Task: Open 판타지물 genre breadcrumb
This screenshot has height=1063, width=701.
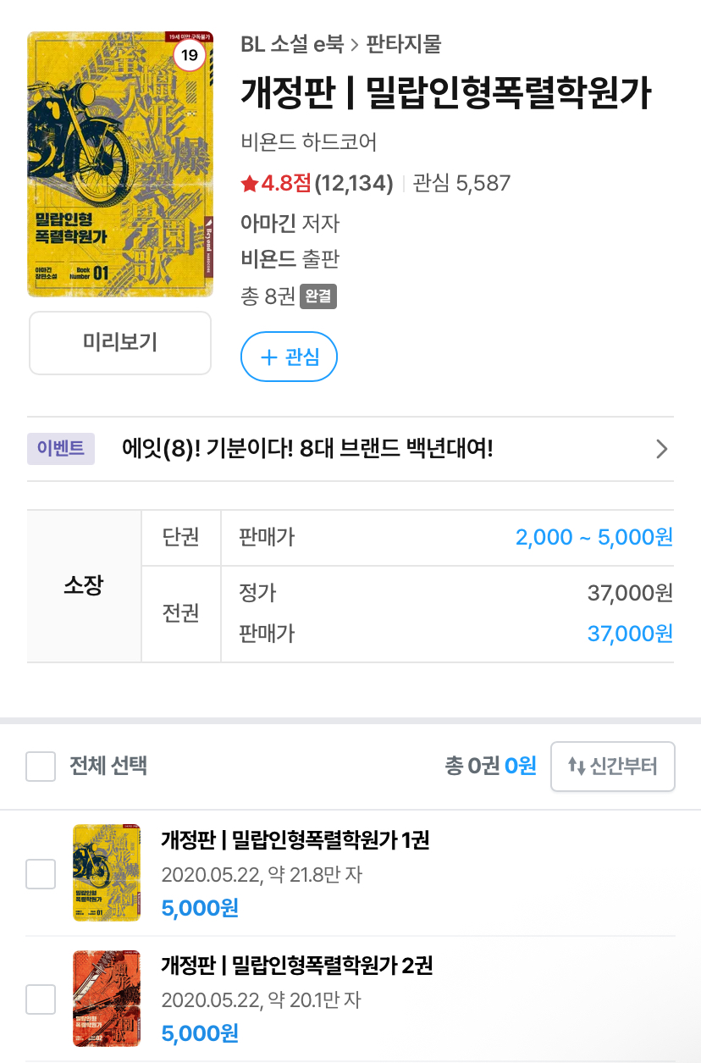Action: coord(404,44)
